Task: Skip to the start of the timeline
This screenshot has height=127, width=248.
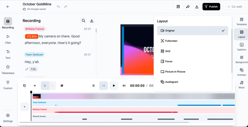Action: 104,85
